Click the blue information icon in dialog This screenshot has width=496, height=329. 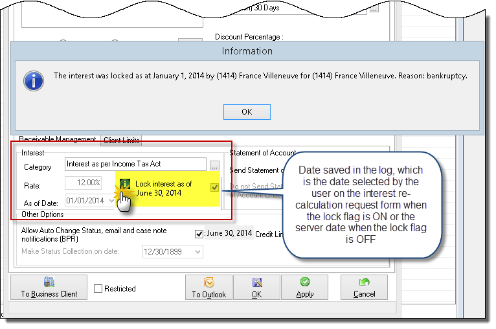[x=34, y=81]
